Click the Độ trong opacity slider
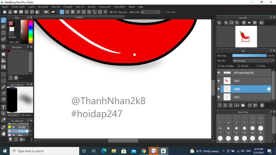The height and width of the screenshot is (155, 276). click(x=249, y=55)
